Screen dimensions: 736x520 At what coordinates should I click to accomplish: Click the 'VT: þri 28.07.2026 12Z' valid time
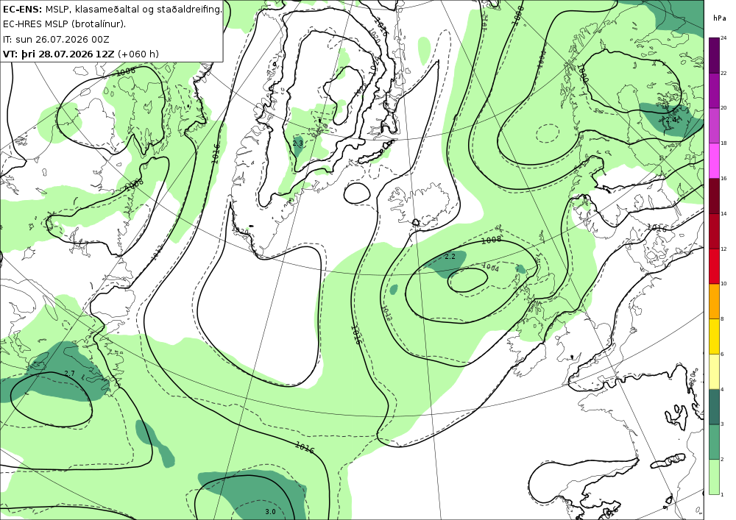pos(58,54)
